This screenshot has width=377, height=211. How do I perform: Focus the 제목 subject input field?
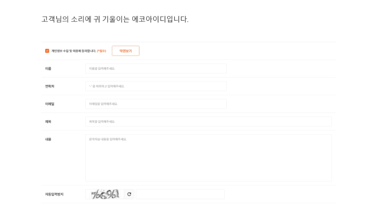[x=208, y=122]
